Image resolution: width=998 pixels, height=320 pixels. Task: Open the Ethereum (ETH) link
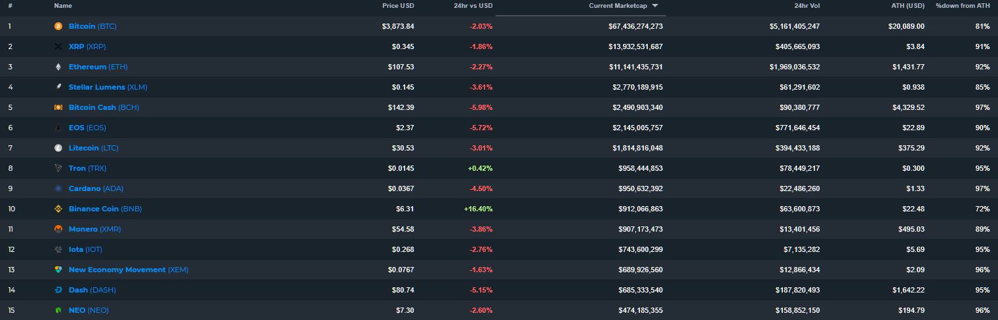click(98, 67)
